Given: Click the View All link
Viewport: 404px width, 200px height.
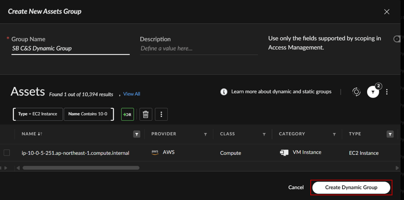Looking at the screenshot, I should [x=131, y=94].
